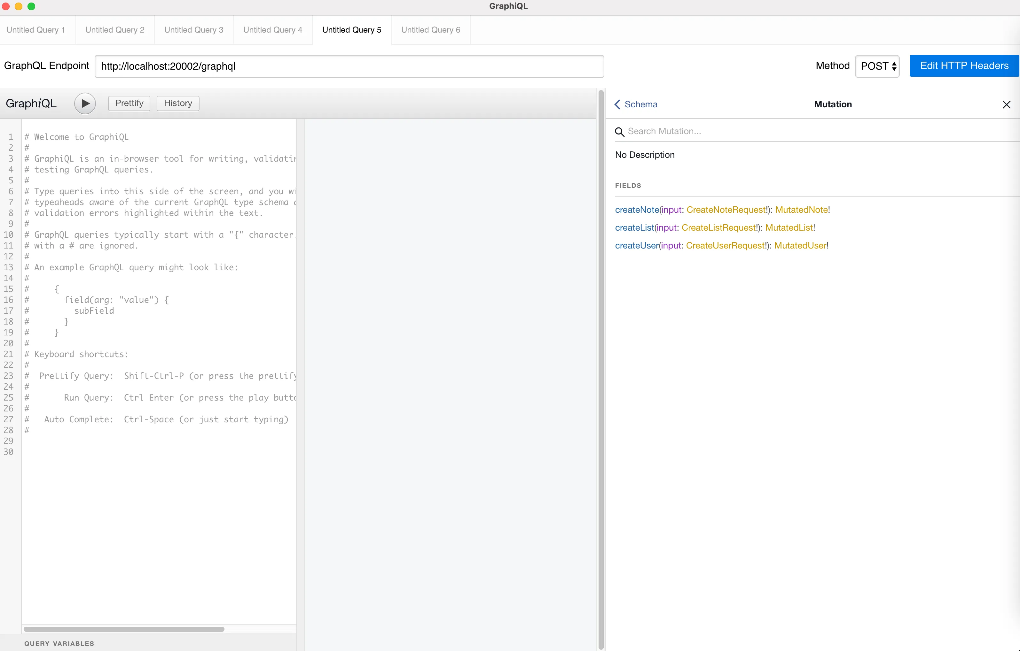Open the MutatedNote return type
The height and width of the screenshot is (651, 1020).
point(801,210)
